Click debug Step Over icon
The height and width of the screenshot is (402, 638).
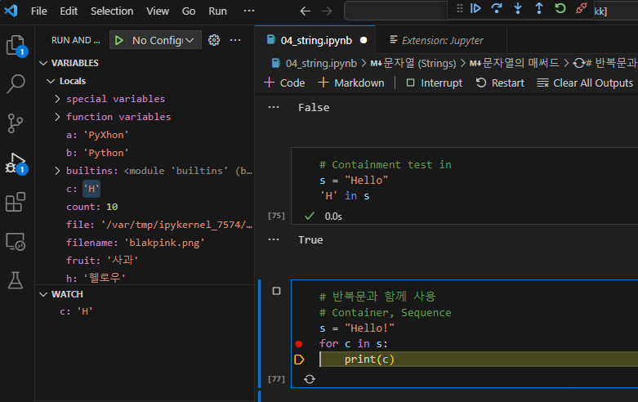(497, 8)
